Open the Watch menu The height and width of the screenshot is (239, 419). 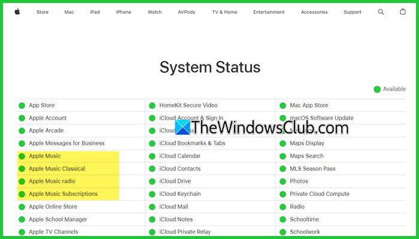[154, 12]
